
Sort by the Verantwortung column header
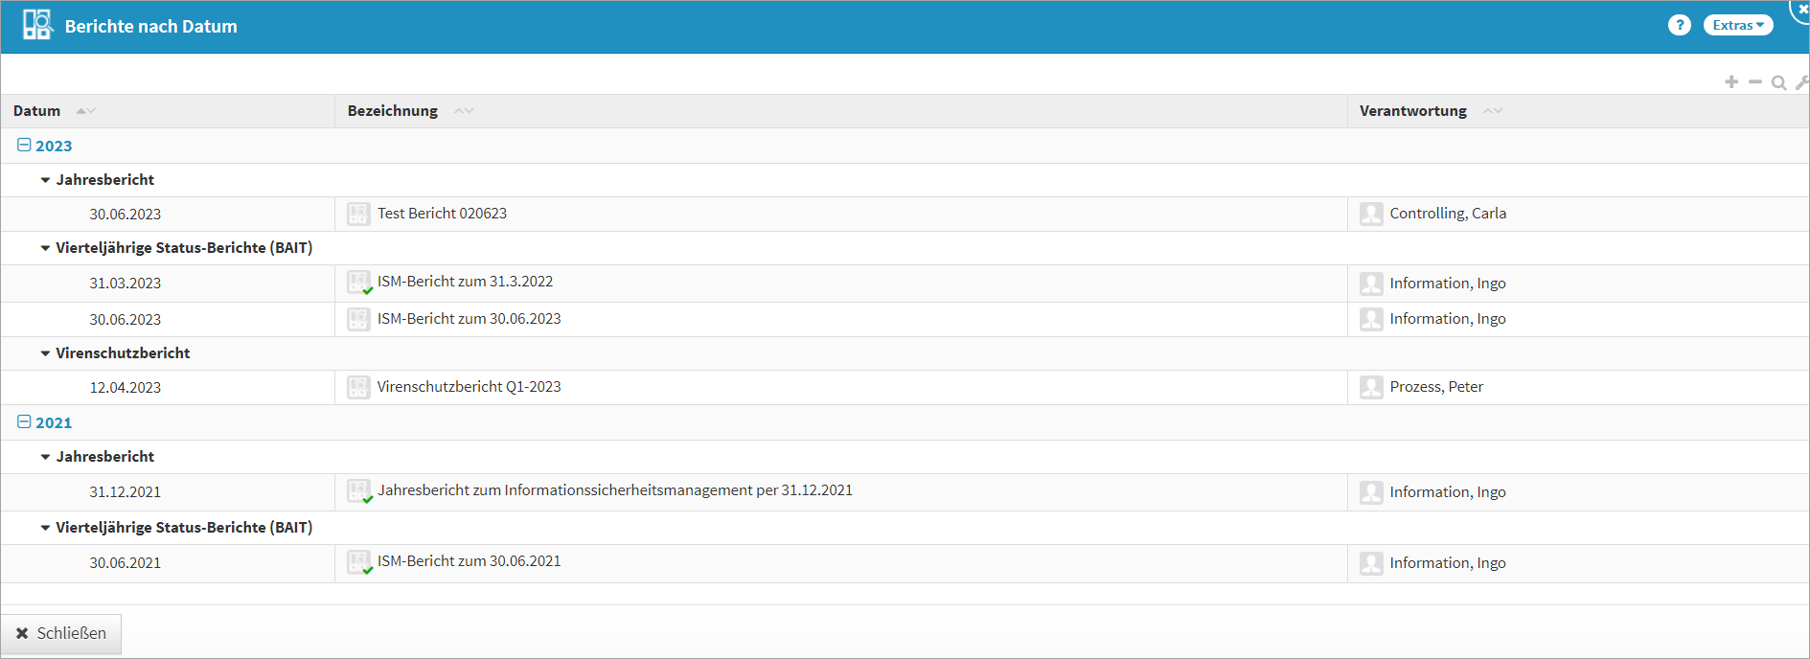[x=1412, y=111]
